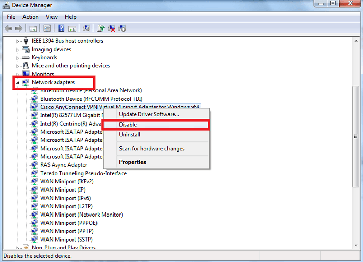Collapse the Network adapters category
This screenshot has height=262, width=363.
tap(17, 82)
